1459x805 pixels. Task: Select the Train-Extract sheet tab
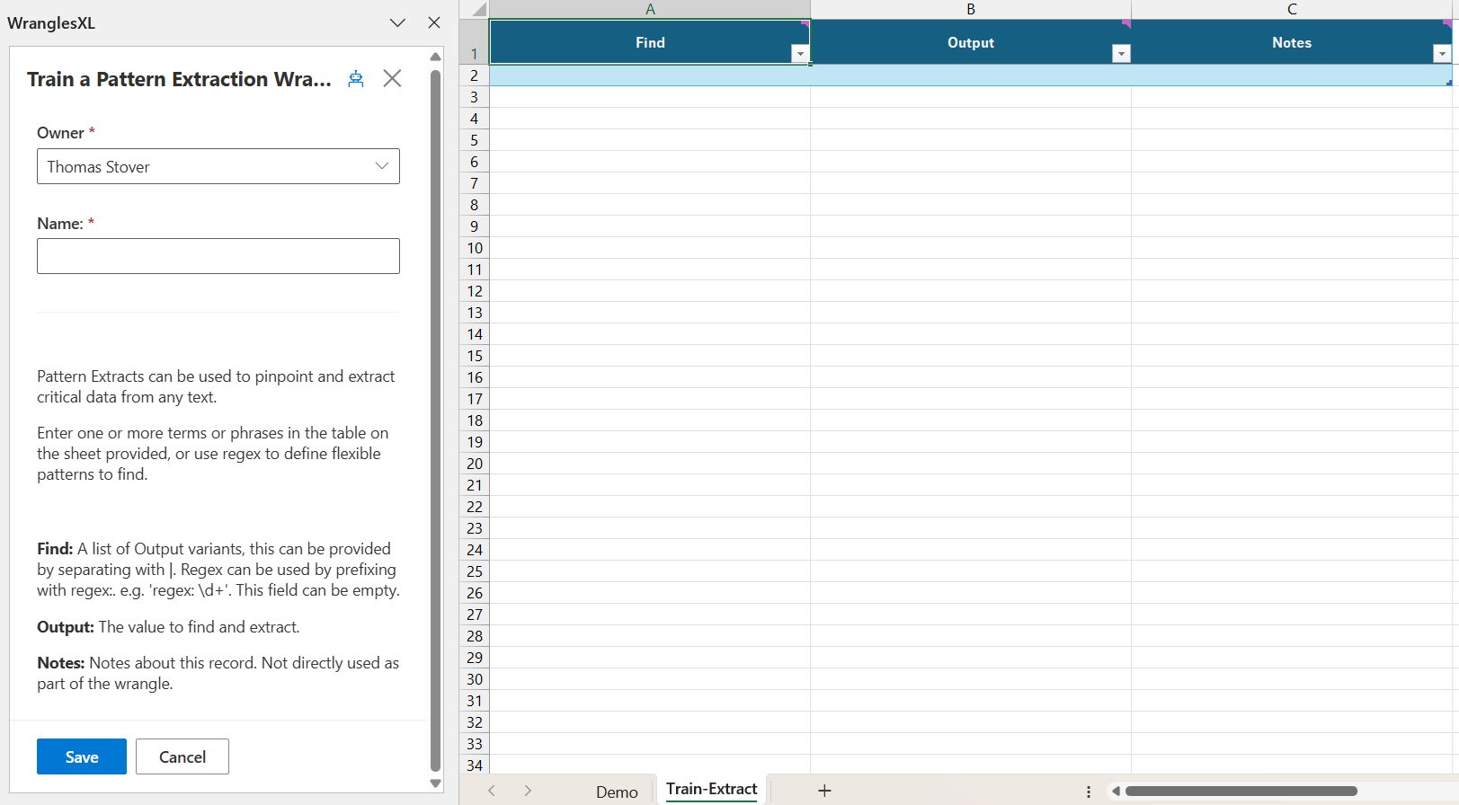(x=711, y=790)
